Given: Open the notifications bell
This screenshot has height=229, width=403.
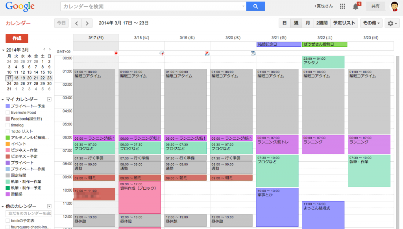Looking at the screenshot, I should point(356,6).
